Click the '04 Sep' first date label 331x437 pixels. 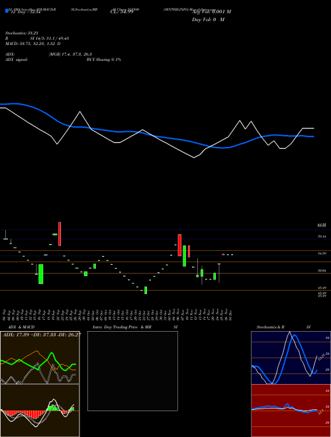coord(5,315)
